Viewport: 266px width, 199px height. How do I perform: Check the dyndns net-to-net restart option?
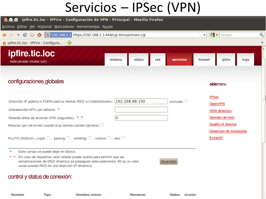(102, 125)
